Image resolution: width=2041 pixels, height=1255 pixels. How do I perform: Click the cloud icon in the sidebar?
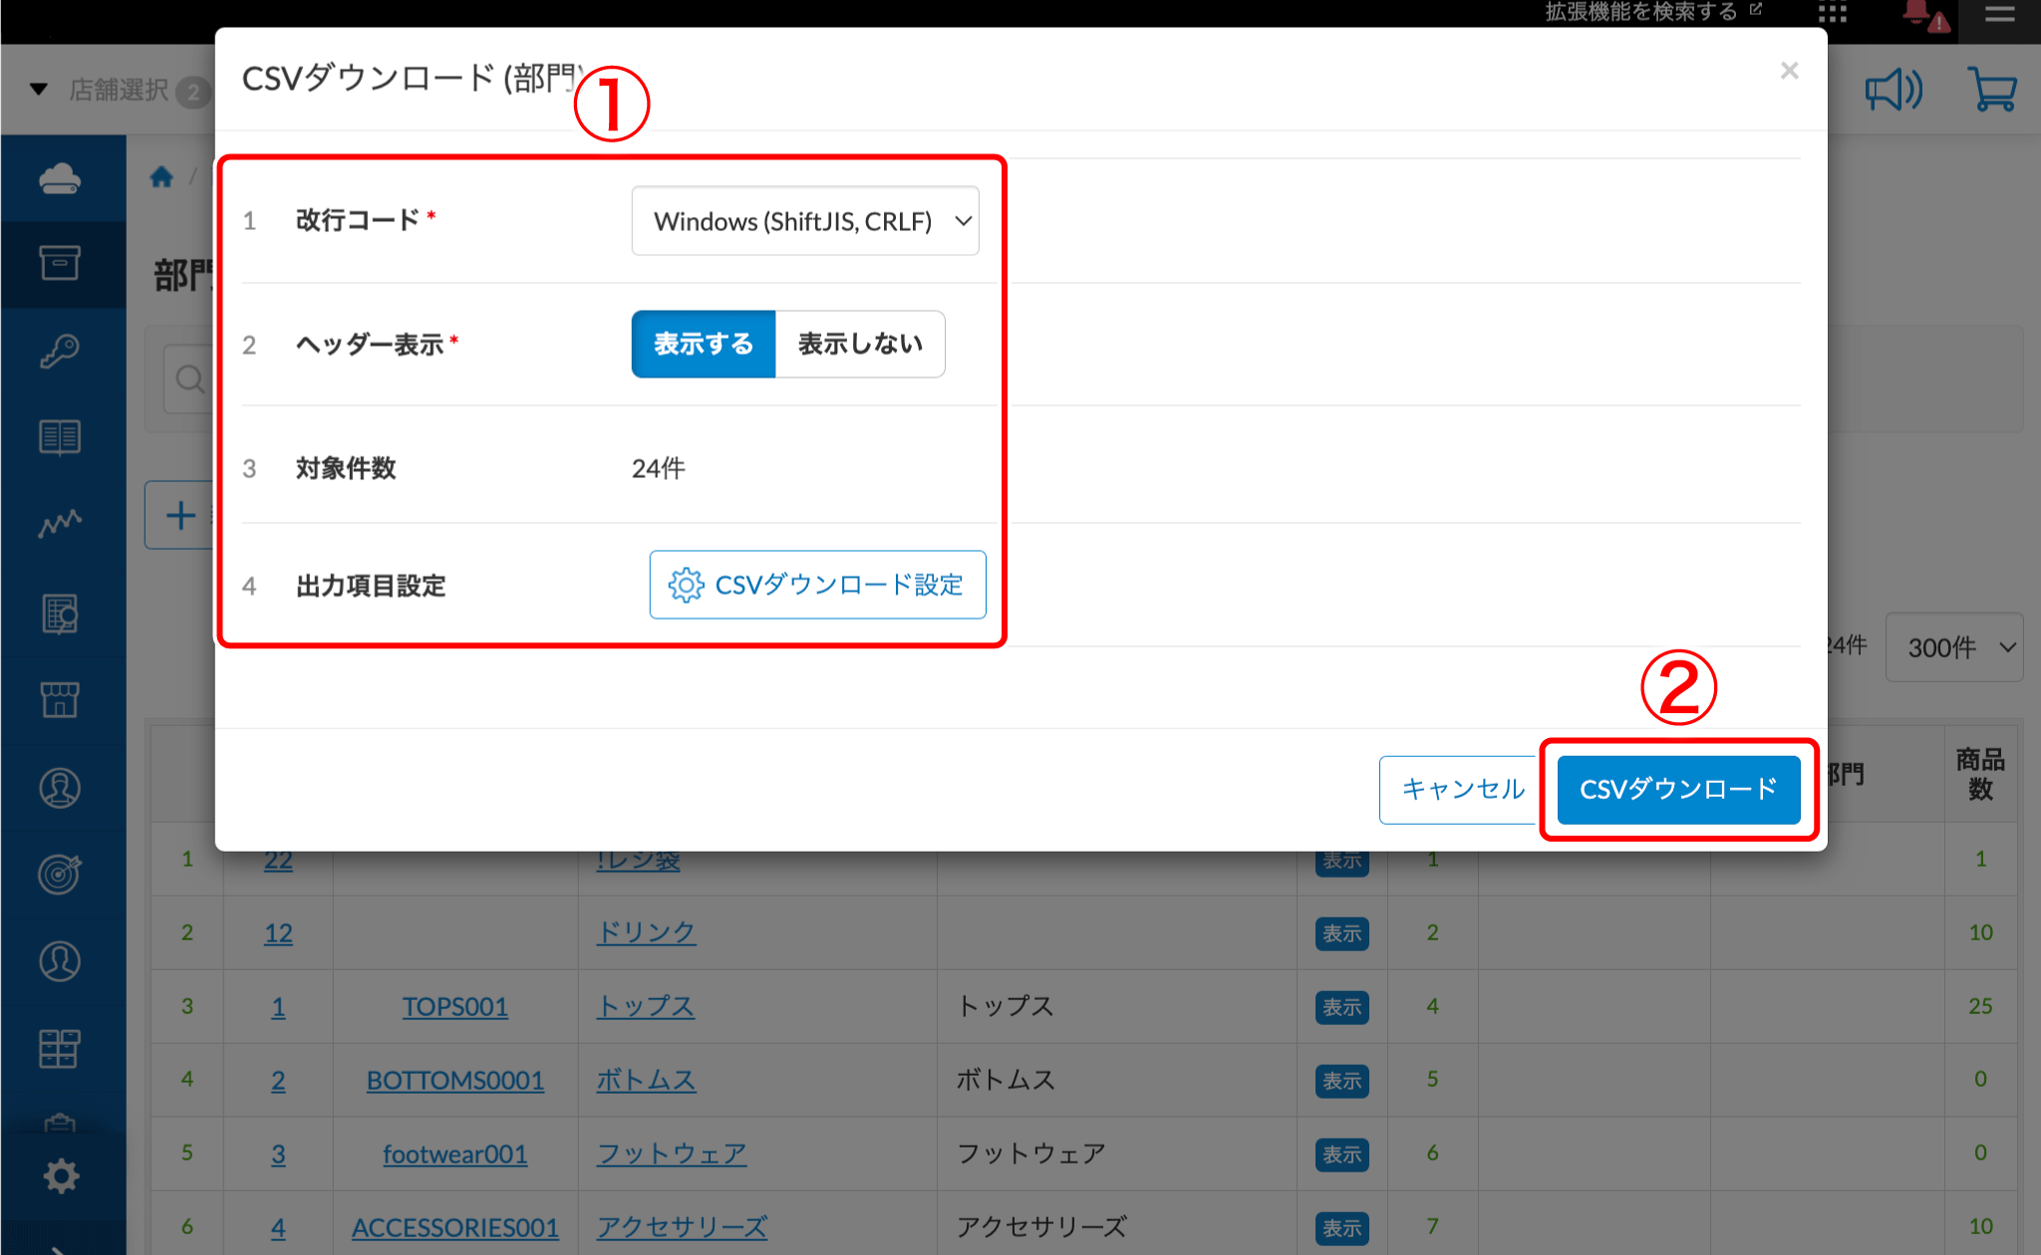pyautogui.click(x=60, y=179)
